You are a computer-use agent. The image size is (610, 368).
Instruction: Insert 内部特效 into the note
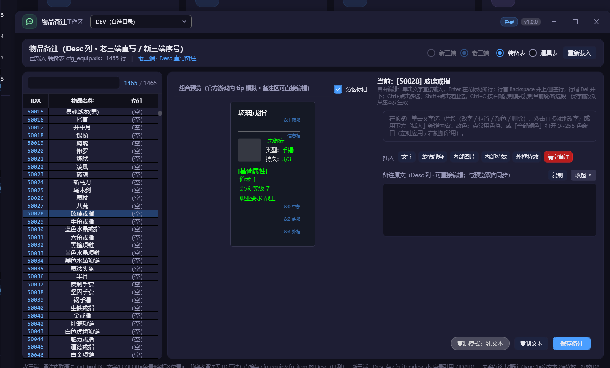click(x=496, y=157)
